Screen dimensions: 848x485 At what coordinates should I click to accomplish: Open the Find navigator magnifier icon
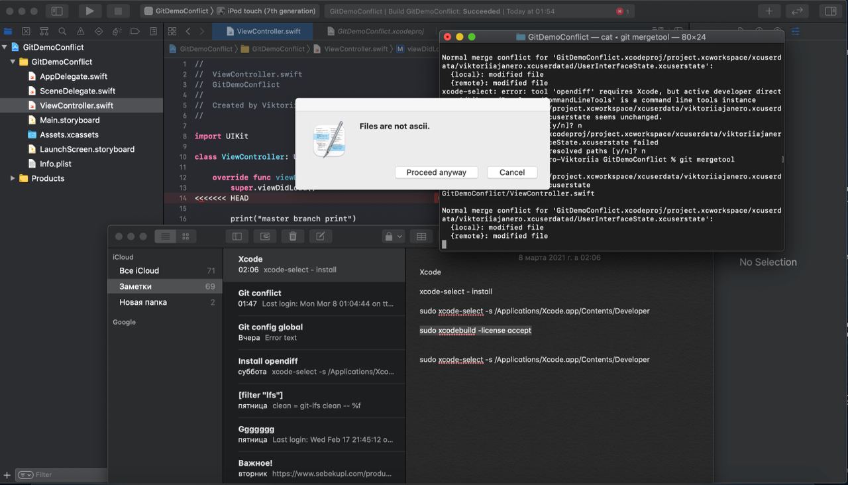coord(62,31)
